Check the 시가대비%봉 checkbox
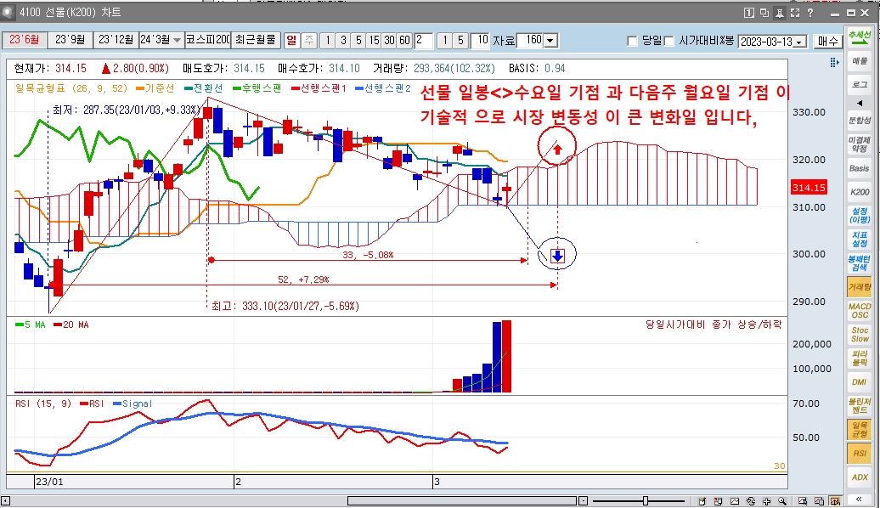 tap(669, 41)
